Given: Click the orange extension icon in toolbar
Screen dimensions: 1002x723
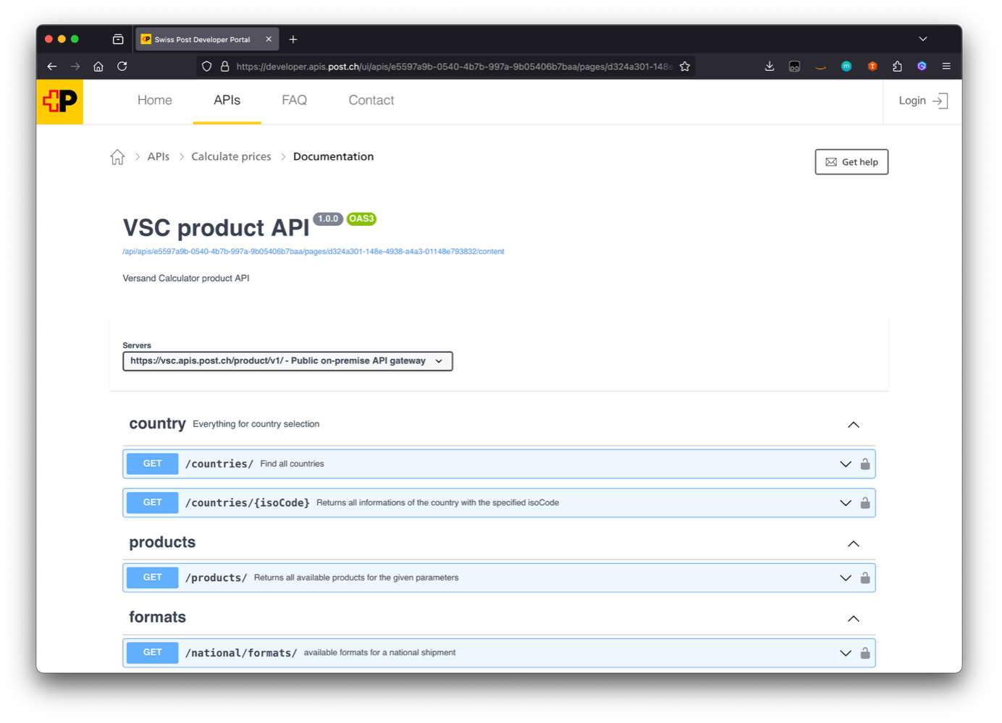Looking at the screenshot, I should tap(872, 67).
